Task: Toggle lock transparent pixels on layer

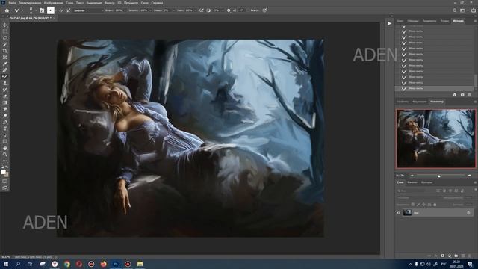Action: coord(413,205)
